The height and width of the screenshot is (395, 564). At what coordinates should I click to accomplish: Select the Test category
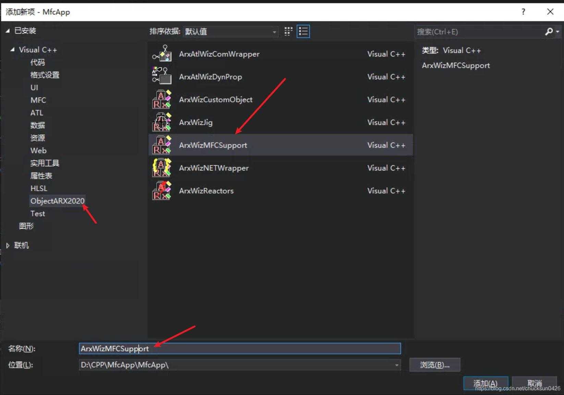38,214
